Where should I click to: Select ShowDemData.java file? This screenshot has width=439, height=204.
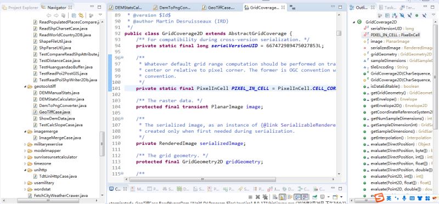tap(57, 118)
